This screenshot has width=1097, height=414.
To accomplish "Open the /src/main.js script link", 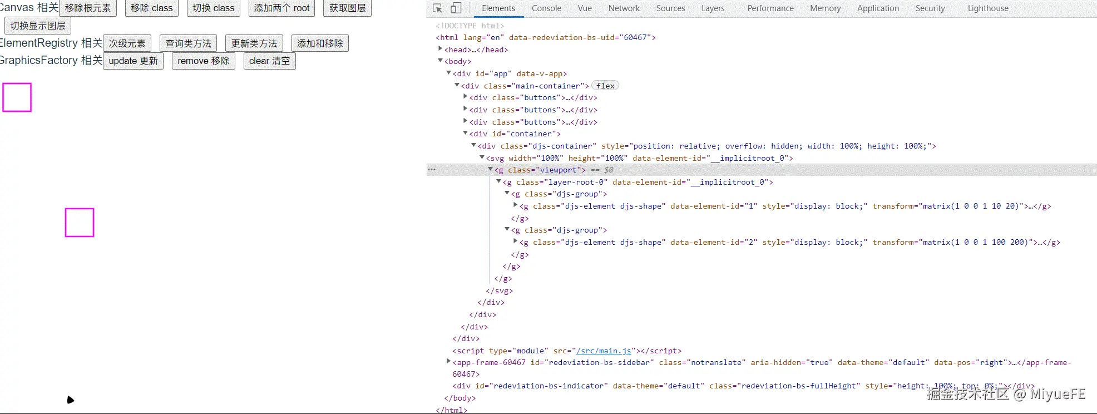I will [604, 351].
